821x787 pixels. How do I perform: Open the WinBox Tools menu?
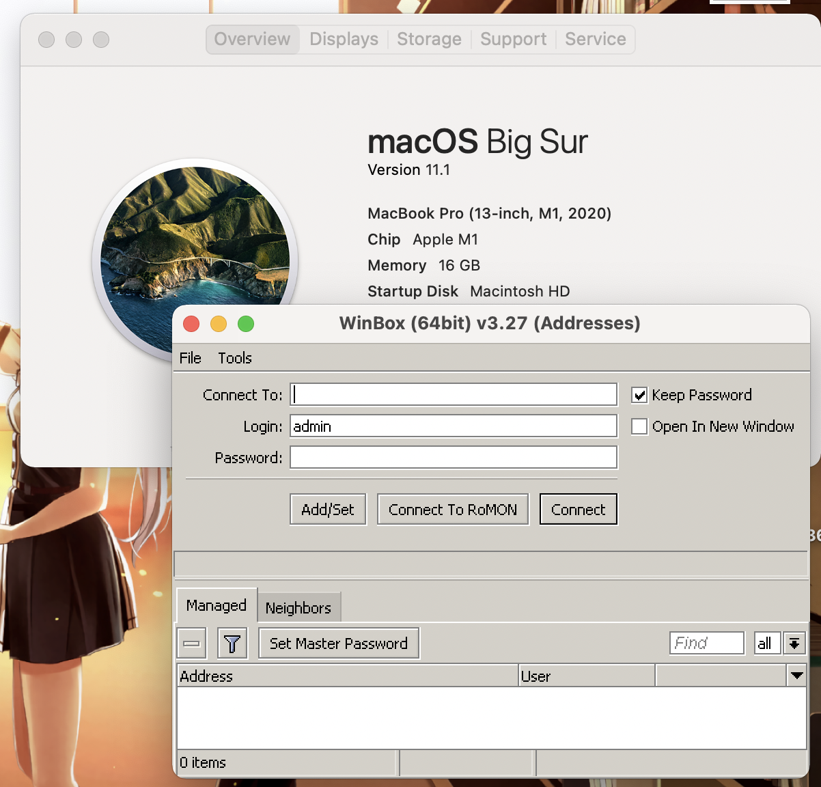pyautogui.click(x=235, y=358)
